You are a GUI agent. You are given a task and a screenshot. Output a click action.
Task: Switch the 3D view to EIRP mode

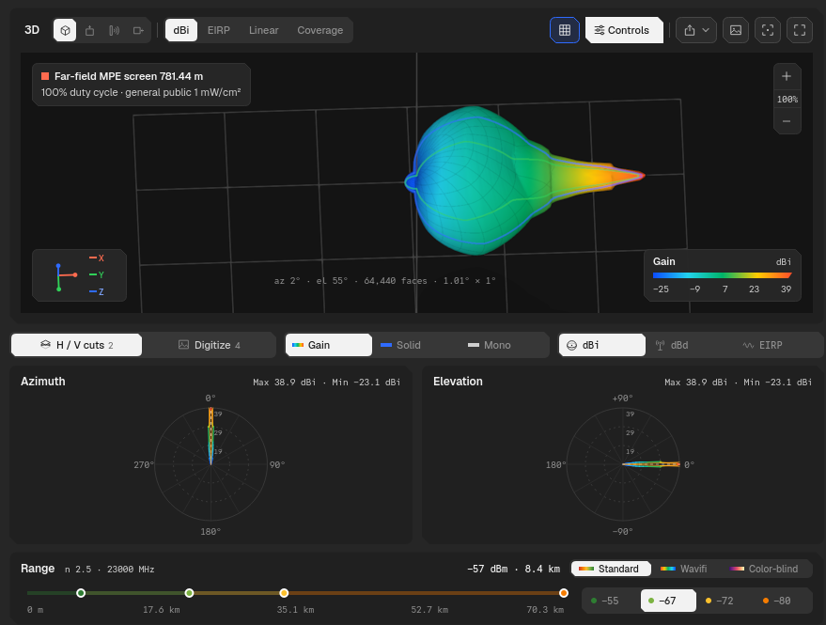tap(219, 30)
